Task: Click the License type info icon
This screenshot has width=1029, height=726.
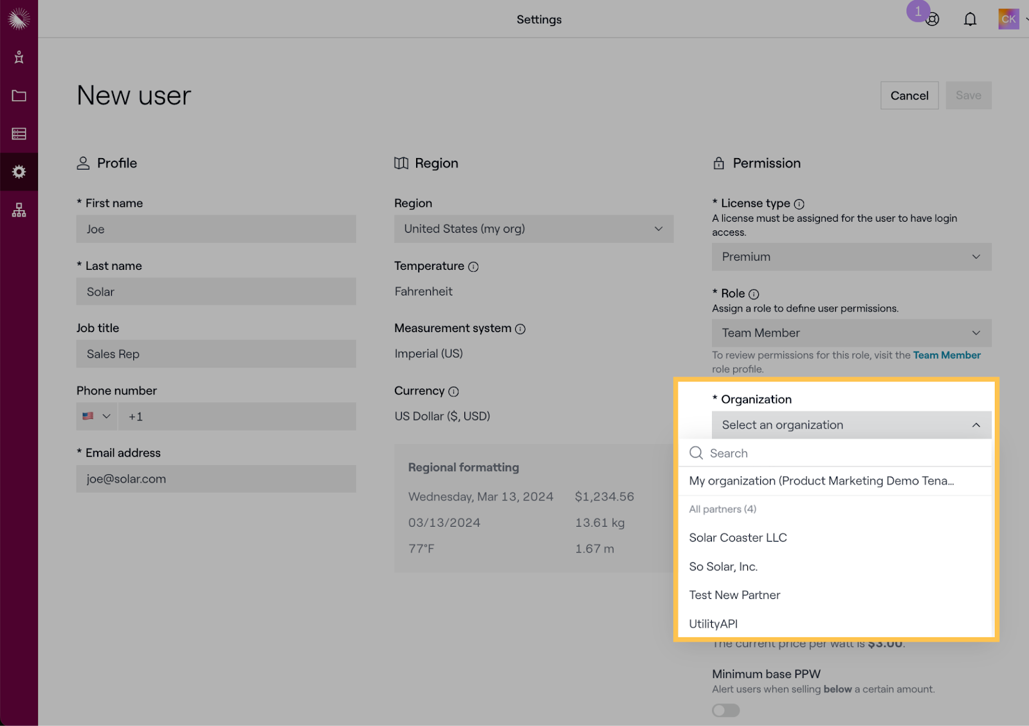Action: point(799,204)
